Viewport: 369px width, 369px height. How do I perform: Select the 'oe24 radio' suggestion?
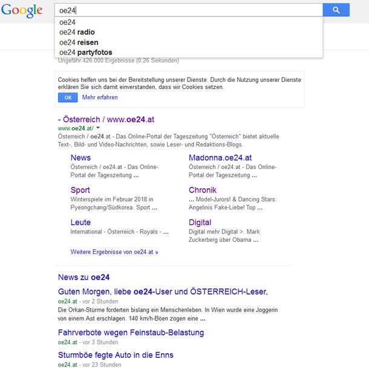click(x=77, y=32)
